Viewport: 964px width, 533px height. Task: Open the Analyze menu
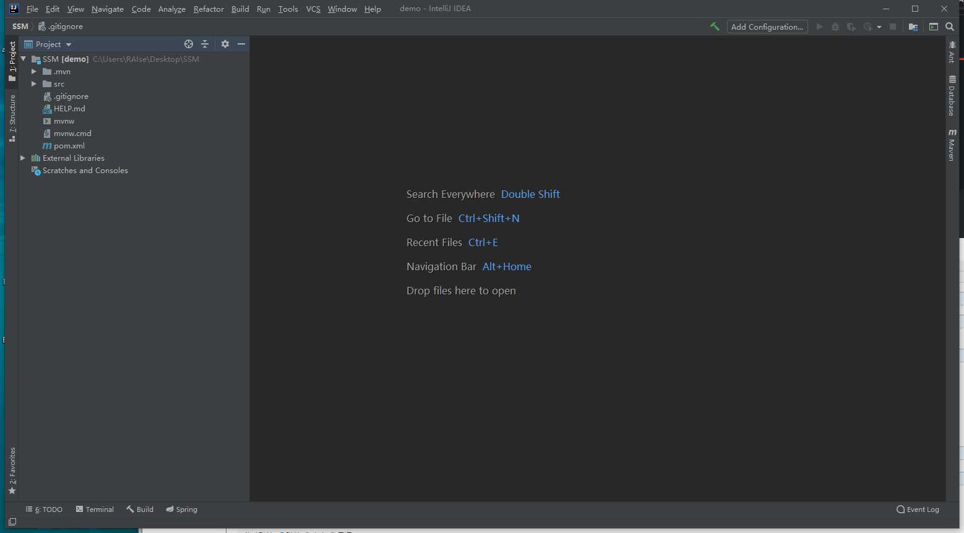click(171, 9)
